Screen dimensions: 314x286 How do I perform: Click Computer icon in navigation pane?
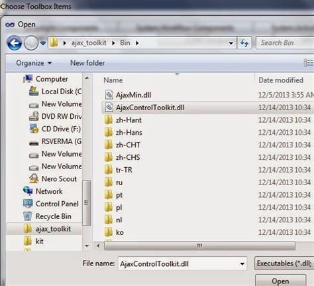point(28,79)
